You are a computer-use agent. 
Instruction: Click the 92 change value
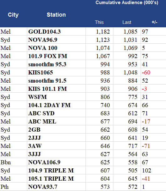[x=145, y=40]
